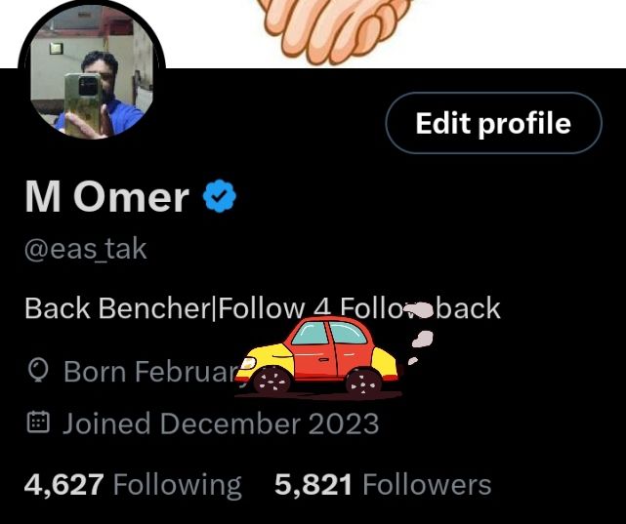Open the header banner hands image
The image size is (626, 524).
click(x=333, y=31)
